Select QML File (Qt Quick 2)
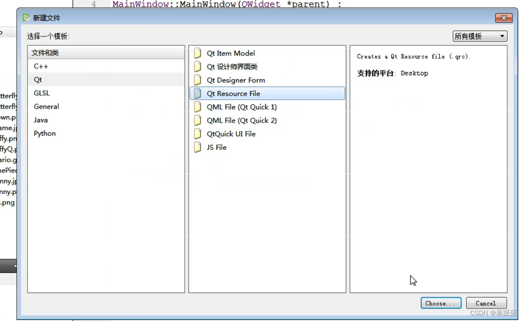The image size is (524, 321). 267,120
